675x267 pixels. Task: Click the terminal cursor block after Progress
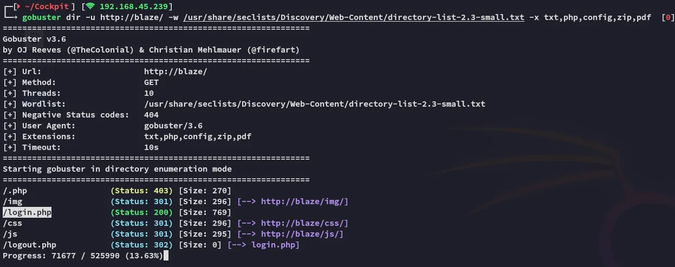(166, 256)
